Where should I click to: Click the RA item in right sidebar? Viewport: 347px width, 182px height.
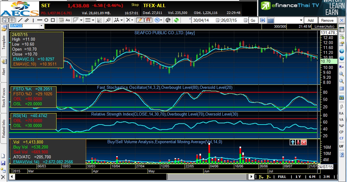coord(341,113)
